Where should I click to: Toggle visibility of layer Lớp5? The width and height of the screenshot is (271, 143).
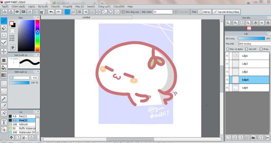[227, 80]
